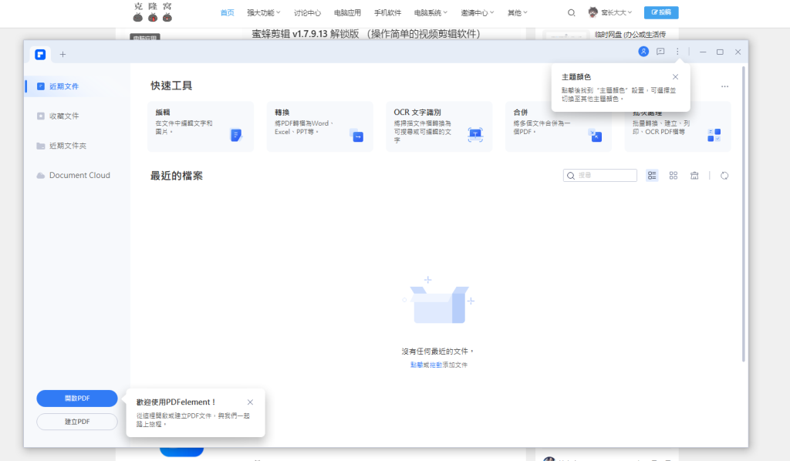Click the PDFelement home logo tab
This screenshot has width=790, height=461.
point(40,55)
